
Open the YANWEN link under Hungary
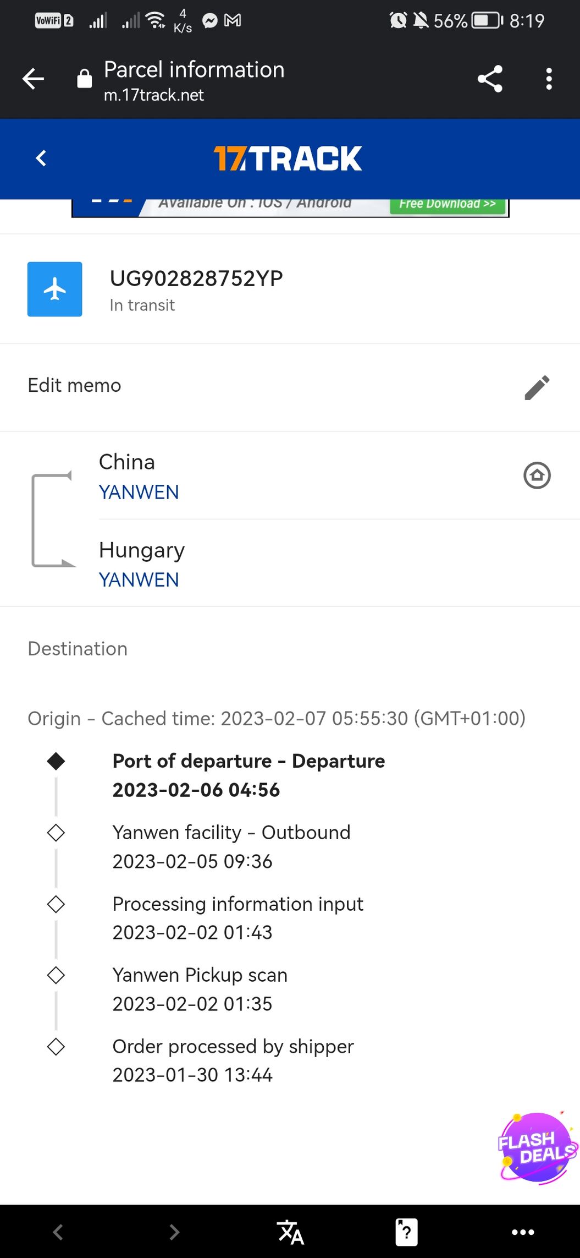(139, 579)
